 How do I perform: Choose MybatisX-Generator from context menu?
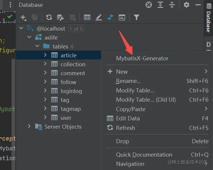[157, 59]
